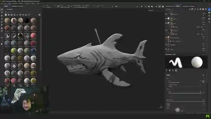The height and width of the screenshot is (119, 211).
Task: Select the Projection tool in left toolbar
Action: point(2,16)
